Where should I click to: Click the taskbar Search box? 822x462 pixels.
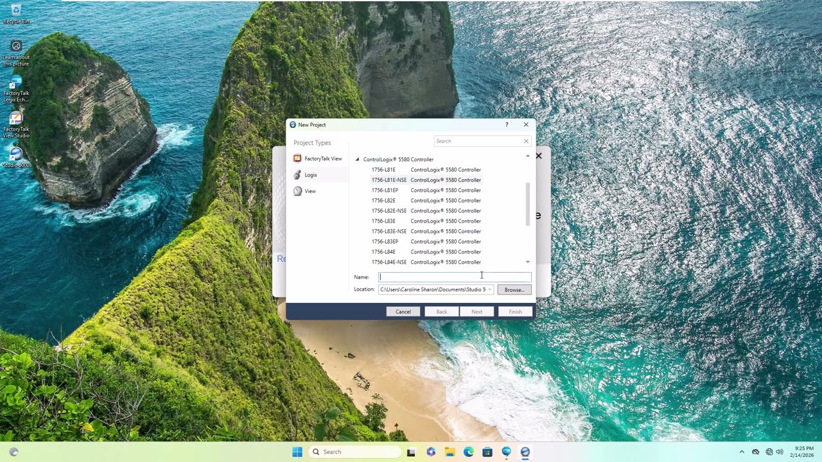(x=354, y=452)
